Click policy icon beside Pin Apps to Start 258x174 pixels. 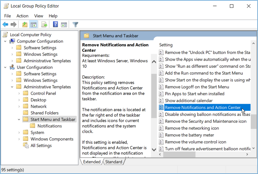(161, 94)
